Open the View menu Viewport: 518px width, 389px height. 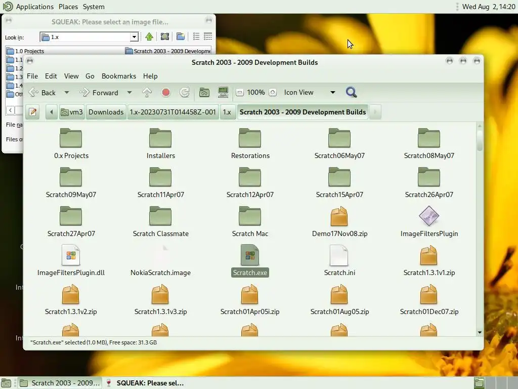coord(71,76)
